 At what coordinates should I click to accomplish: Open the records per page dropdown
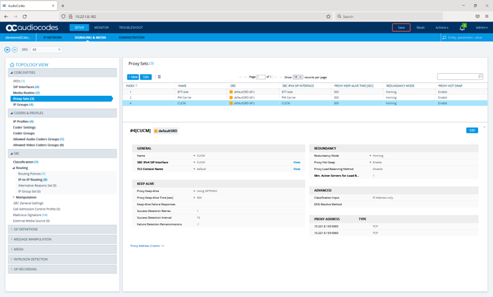click(298, 77)
